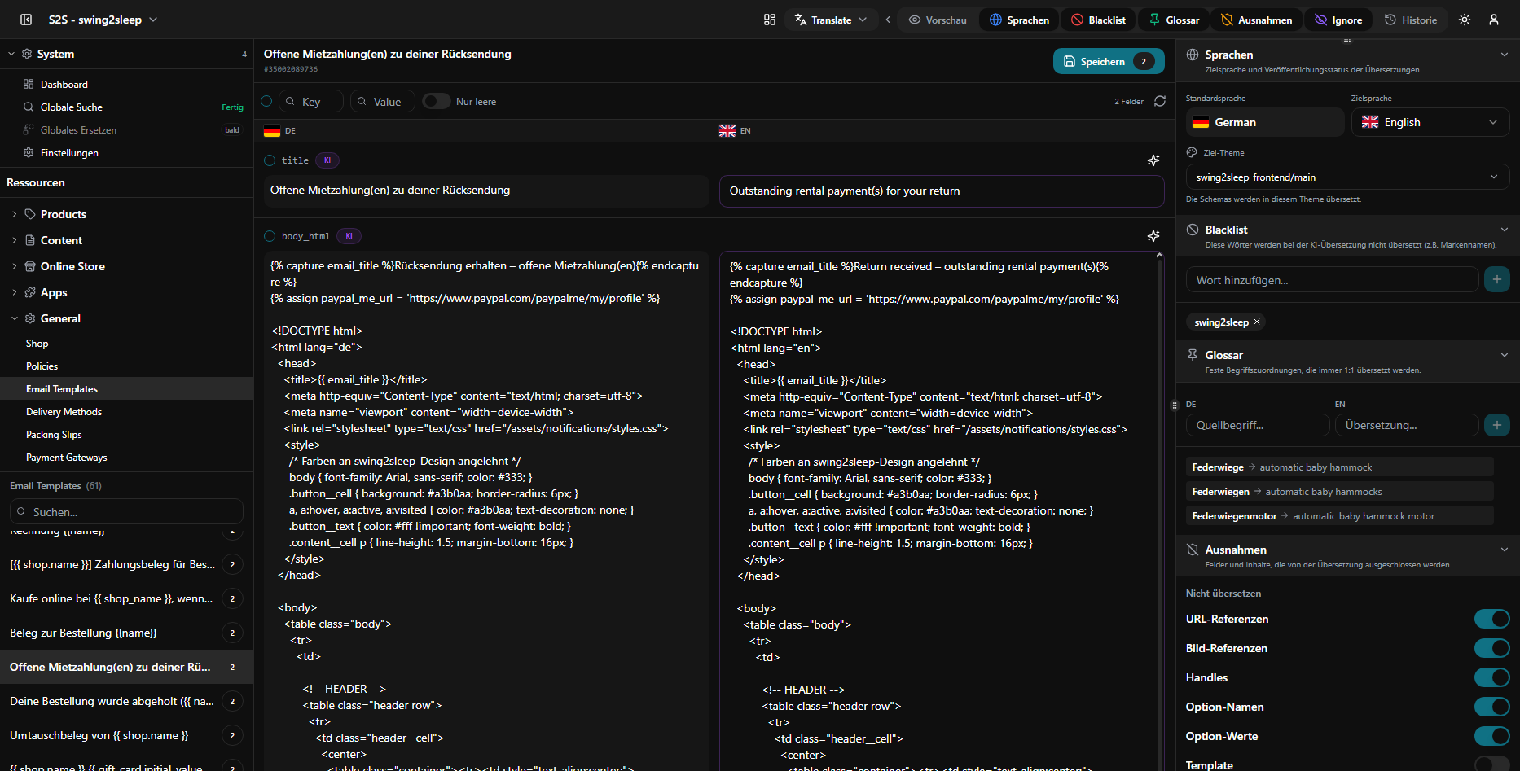
Task: Disable Option-Namen toggle
Action: [1491, 707]
